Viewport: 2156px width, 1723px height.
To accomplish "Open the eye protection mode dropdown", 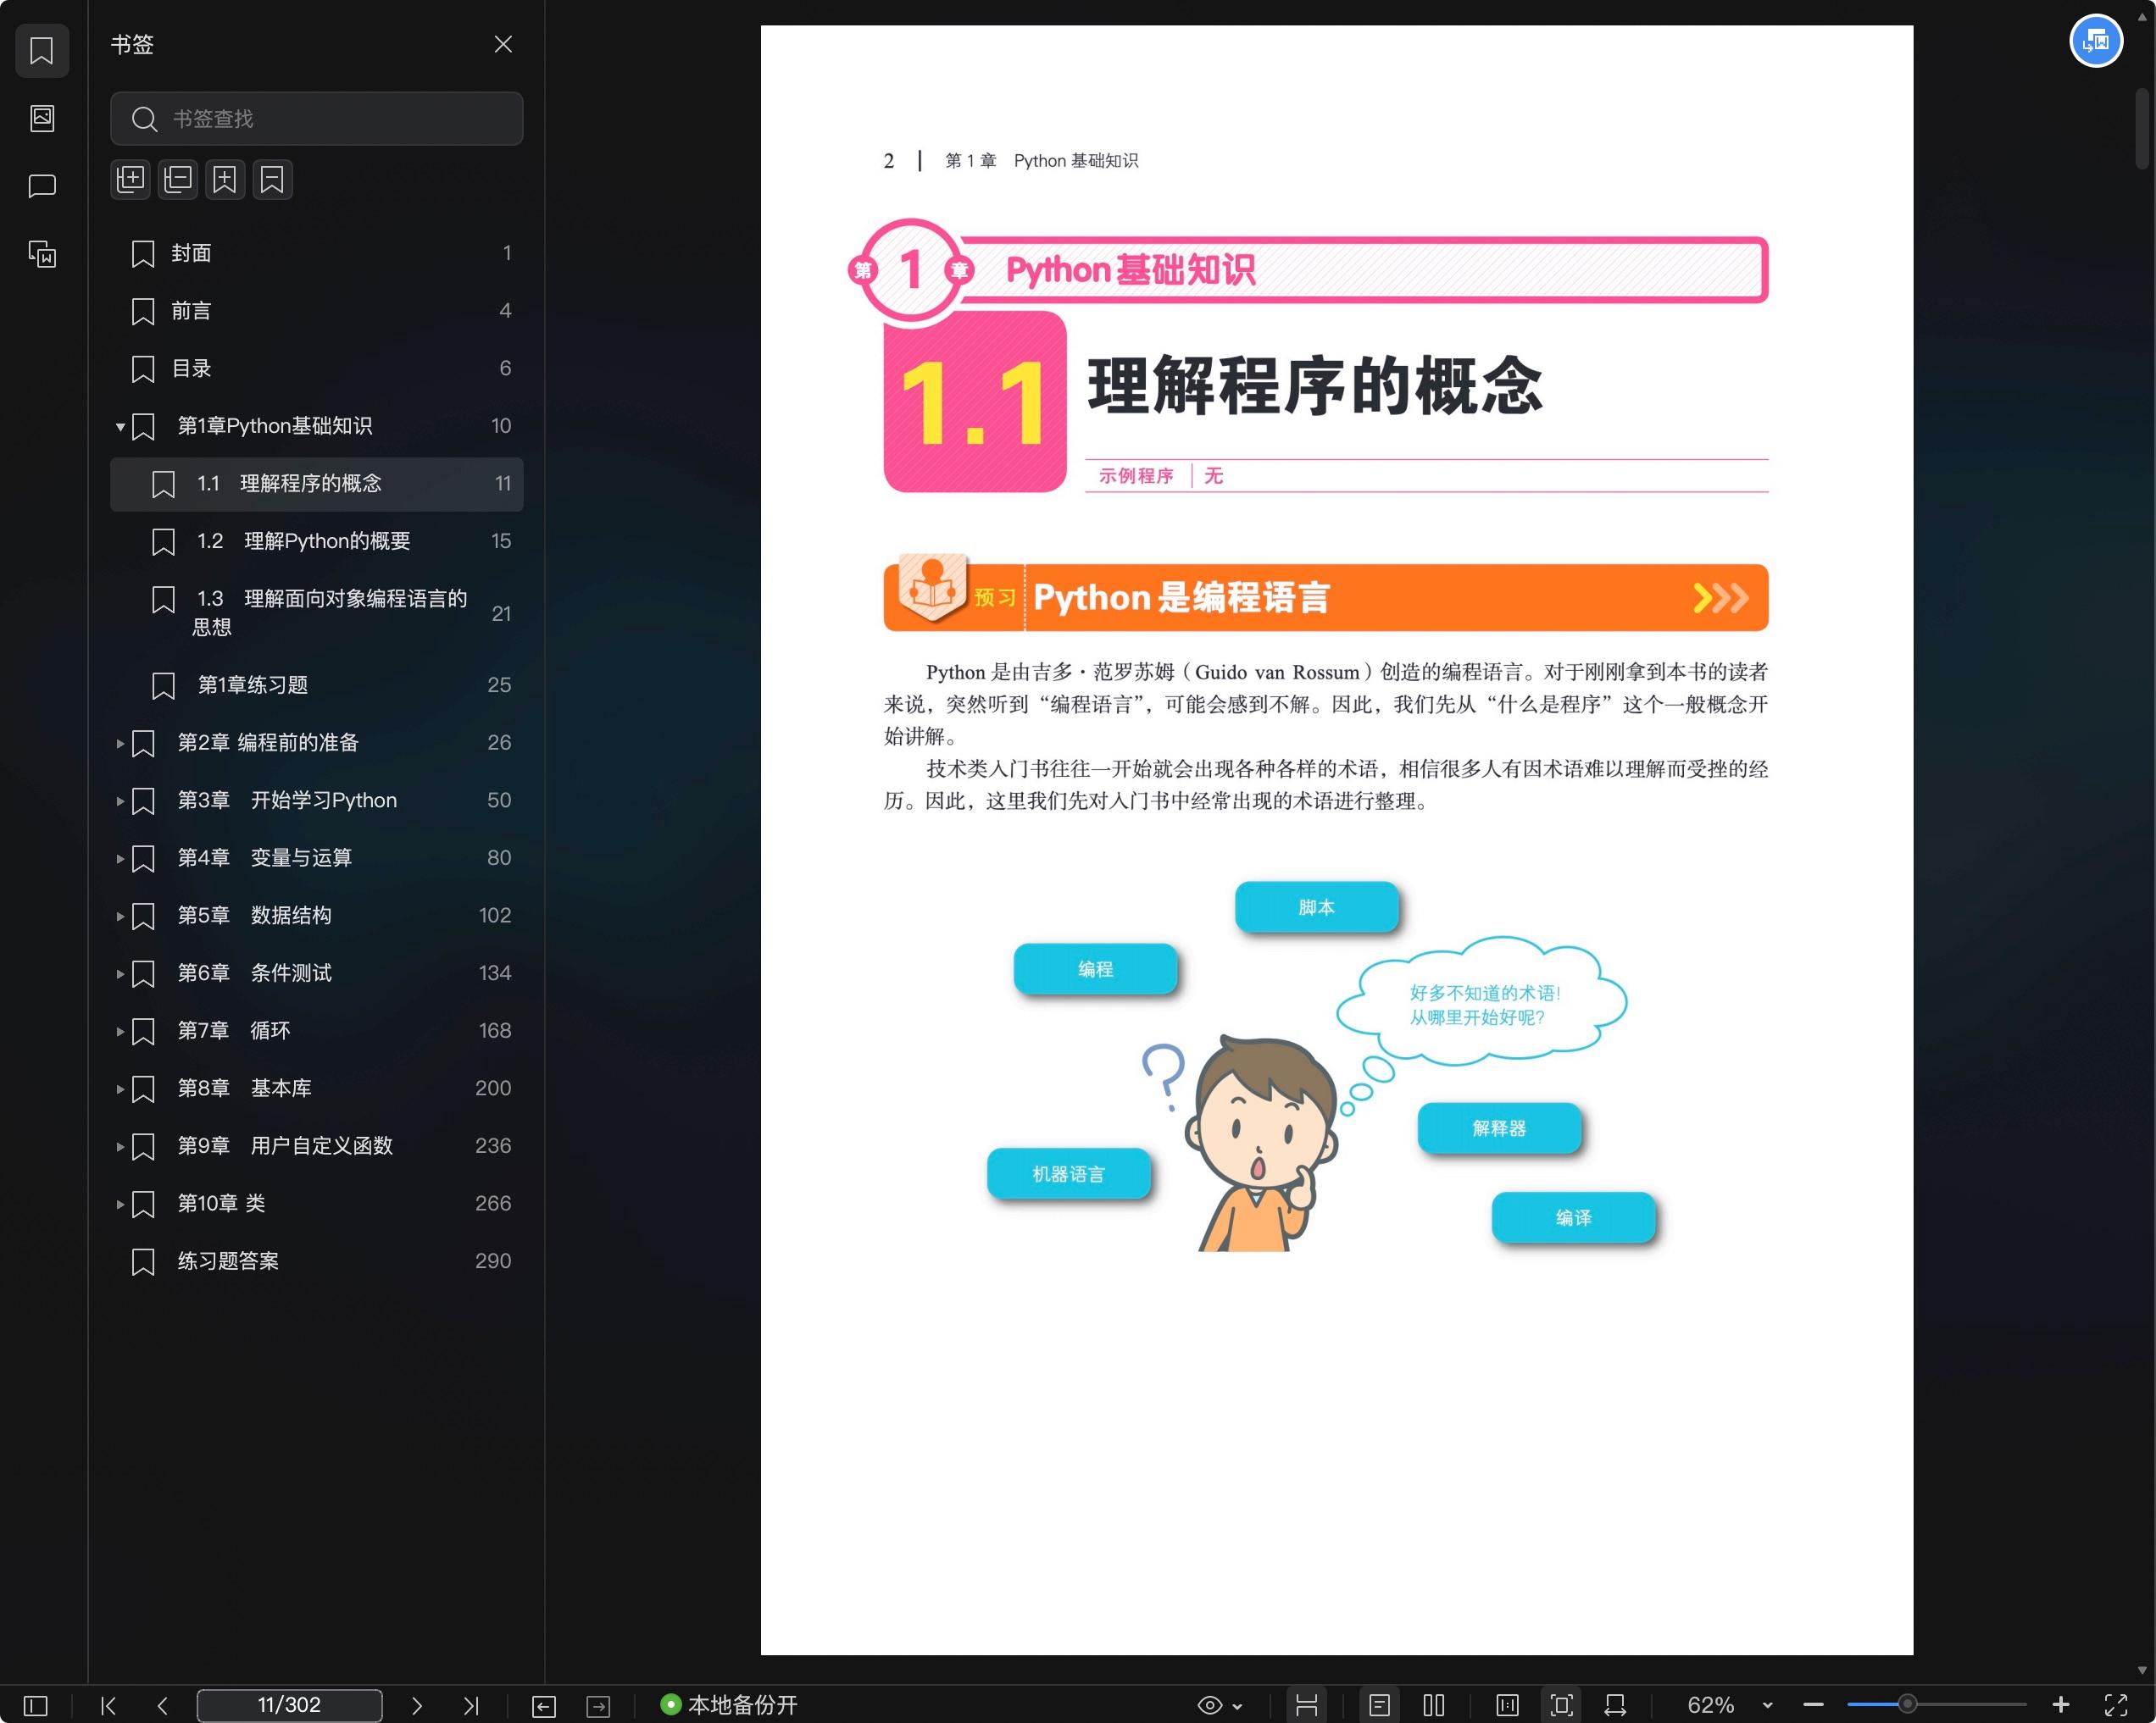I will [x=1220, y=1705].
